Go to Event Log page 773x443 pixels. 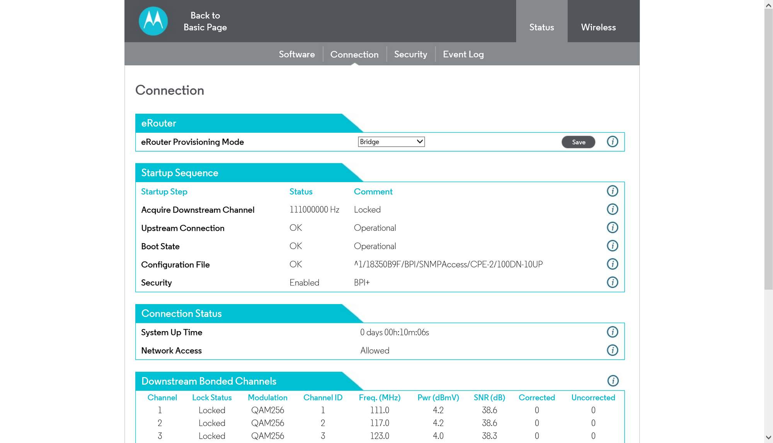pos(463,54)
